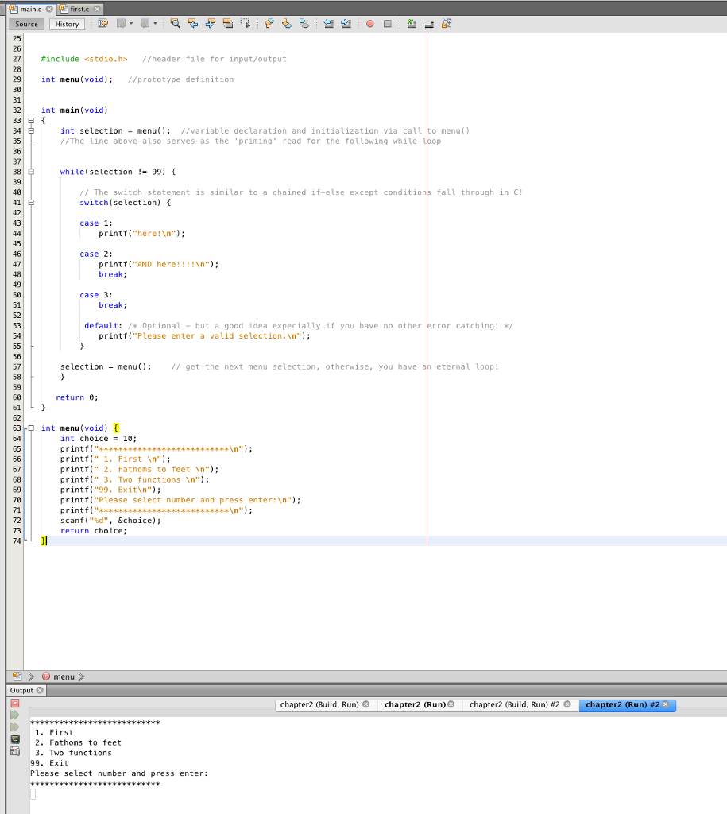Stop macro recording square icon
Screen dimensions: 727x814
pos(388,24)
